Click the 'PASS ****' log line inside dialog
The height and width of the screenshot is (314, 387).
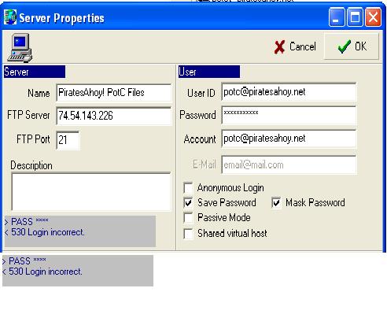coord(27,221)
